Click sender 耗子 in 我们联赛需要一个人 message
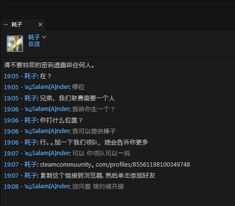The width and height of the screenshot is (235, 206). [x=30, y=98]
